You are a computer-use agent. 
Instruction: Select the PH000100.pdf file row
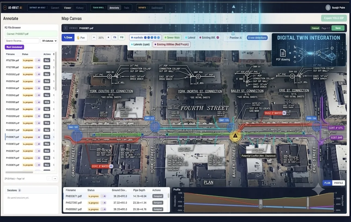[x=30, y=102]
